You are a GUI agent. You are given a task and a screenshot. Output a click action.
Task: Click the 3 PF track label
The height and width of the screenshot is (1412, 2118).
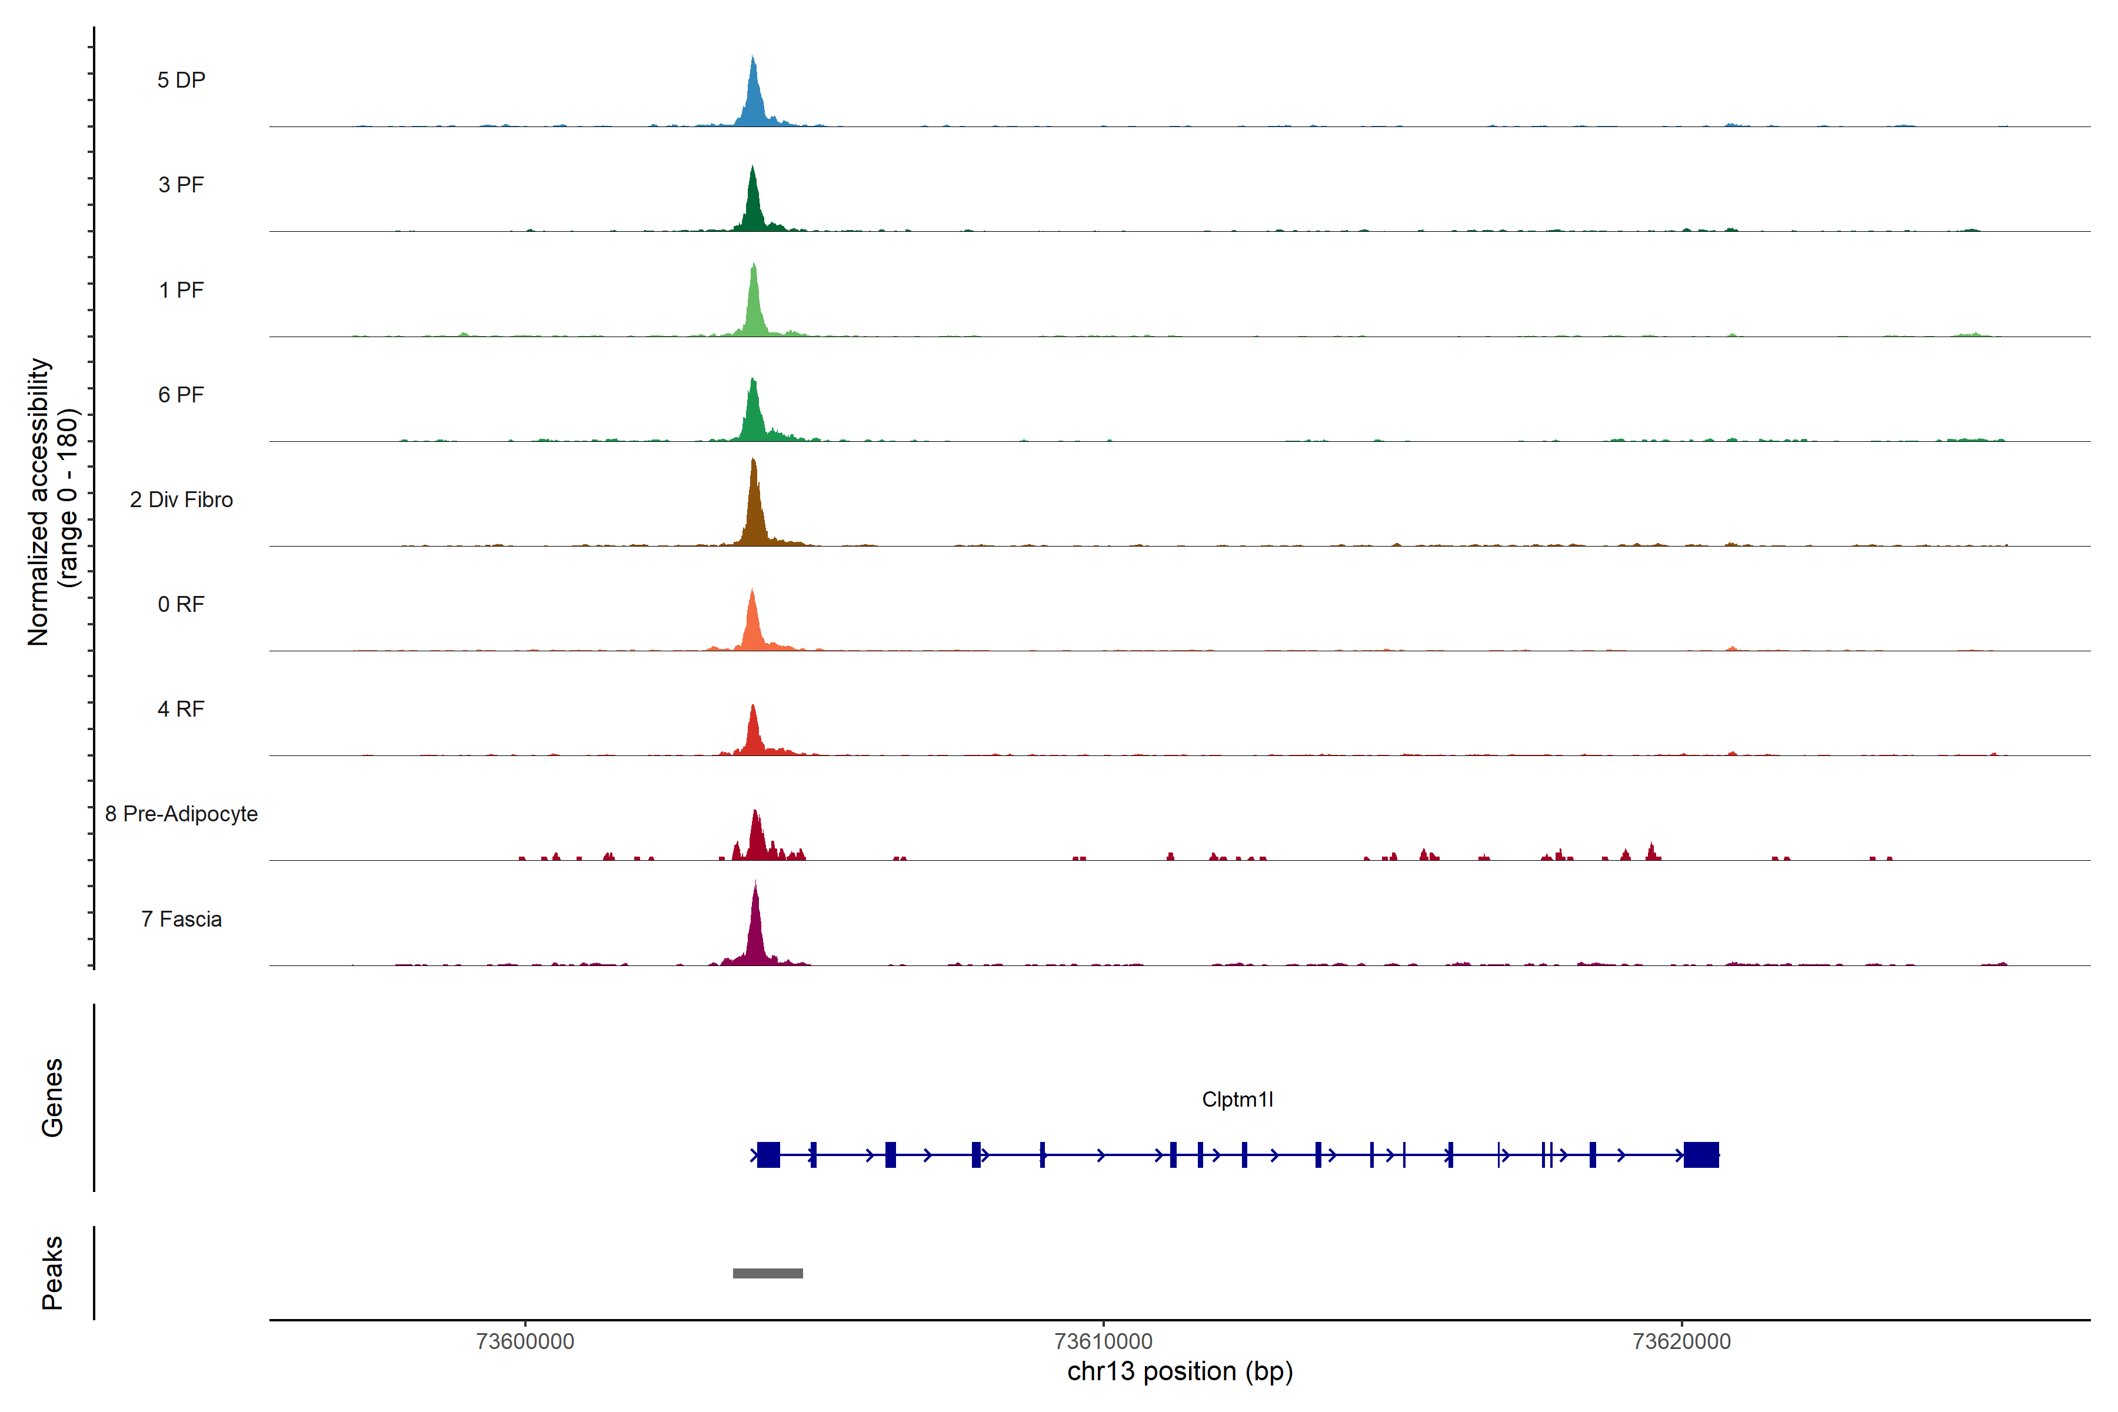[x=181, y=185]
